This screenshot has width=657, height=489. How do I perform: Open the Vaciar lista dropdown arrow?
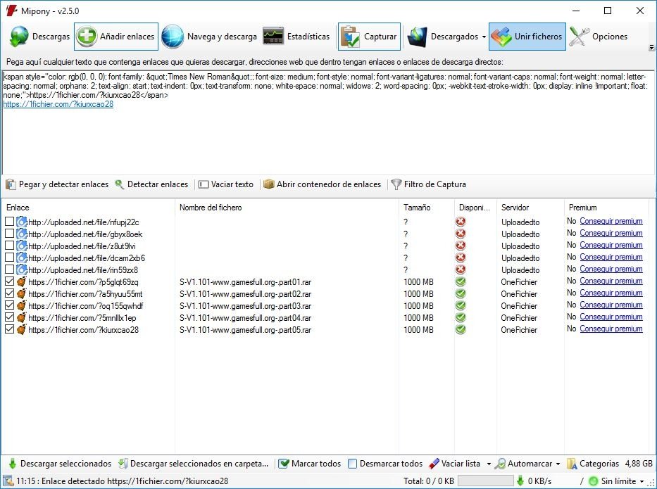(489, 464)
